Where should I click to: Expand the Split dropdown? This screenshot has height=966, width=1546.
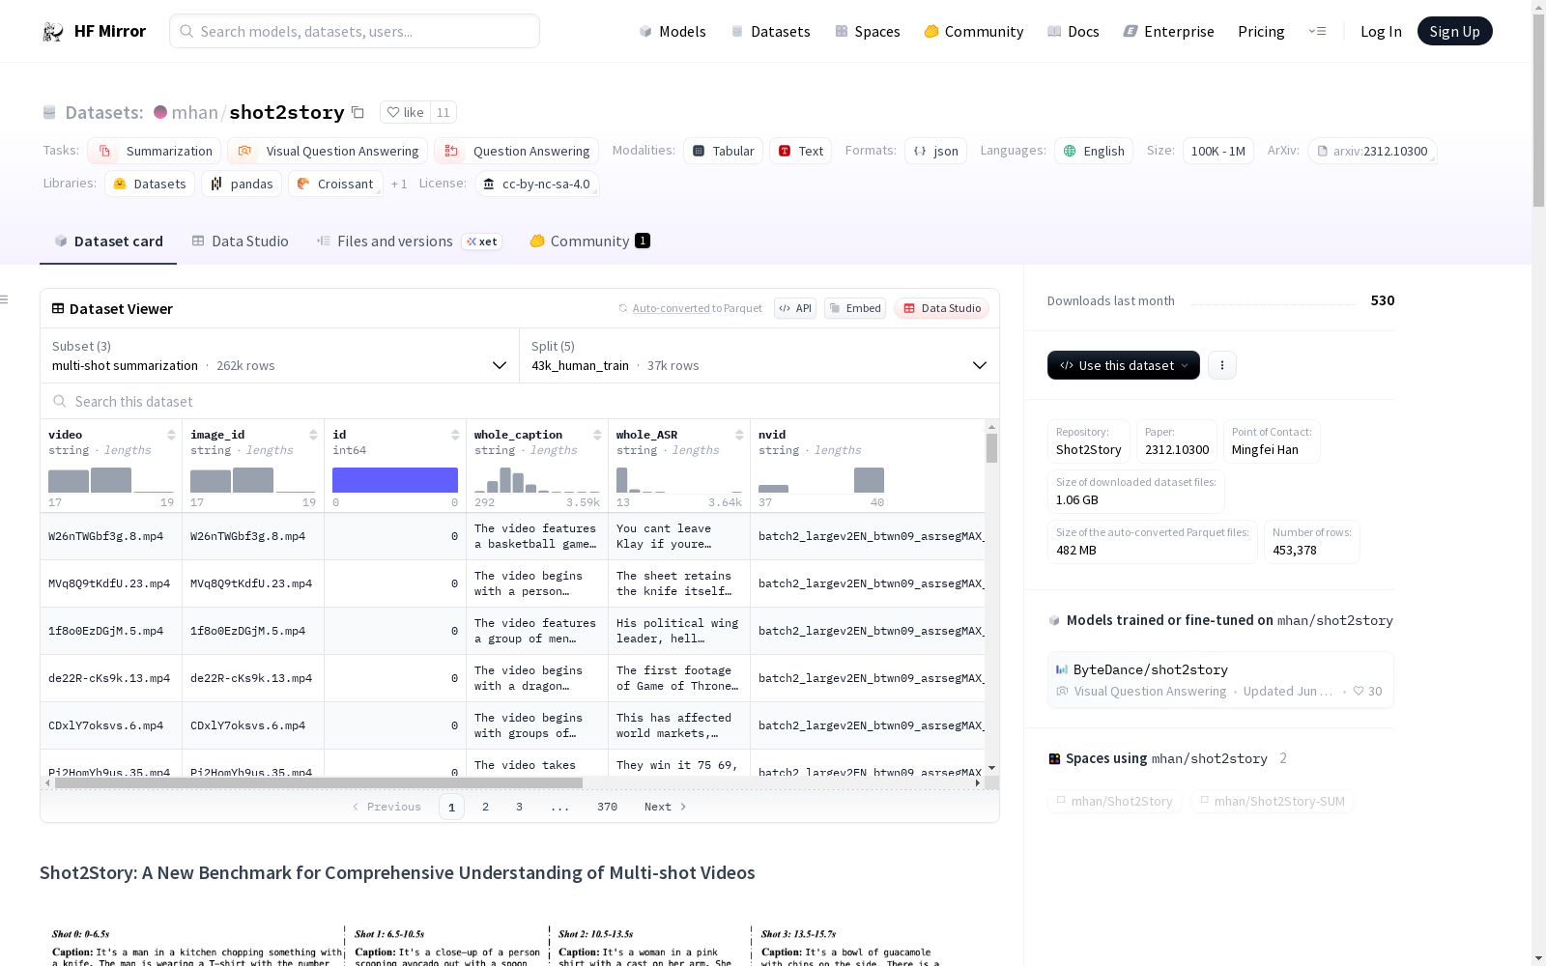coord(759,355)
